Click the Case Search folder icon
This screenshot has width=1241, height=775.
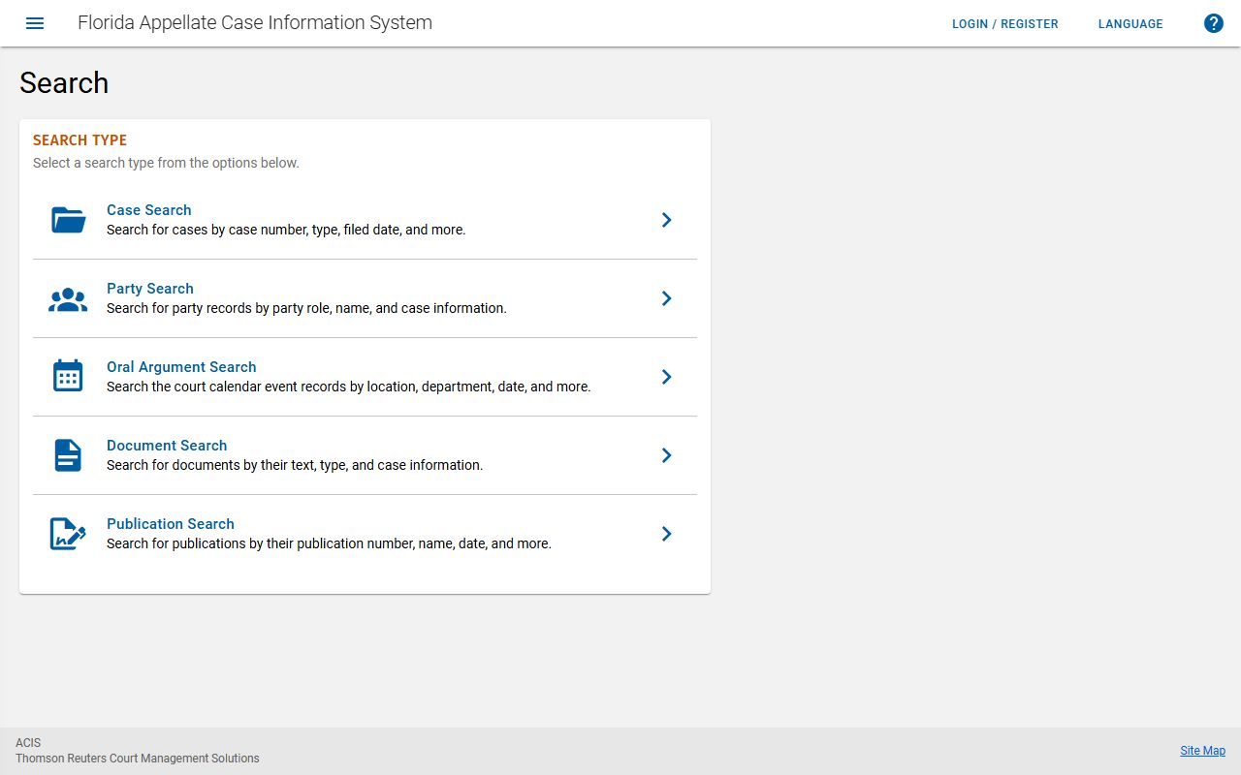pos(68,220)
